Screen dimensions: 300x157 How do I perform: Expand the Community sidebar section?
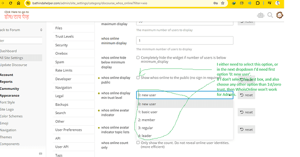10,89
